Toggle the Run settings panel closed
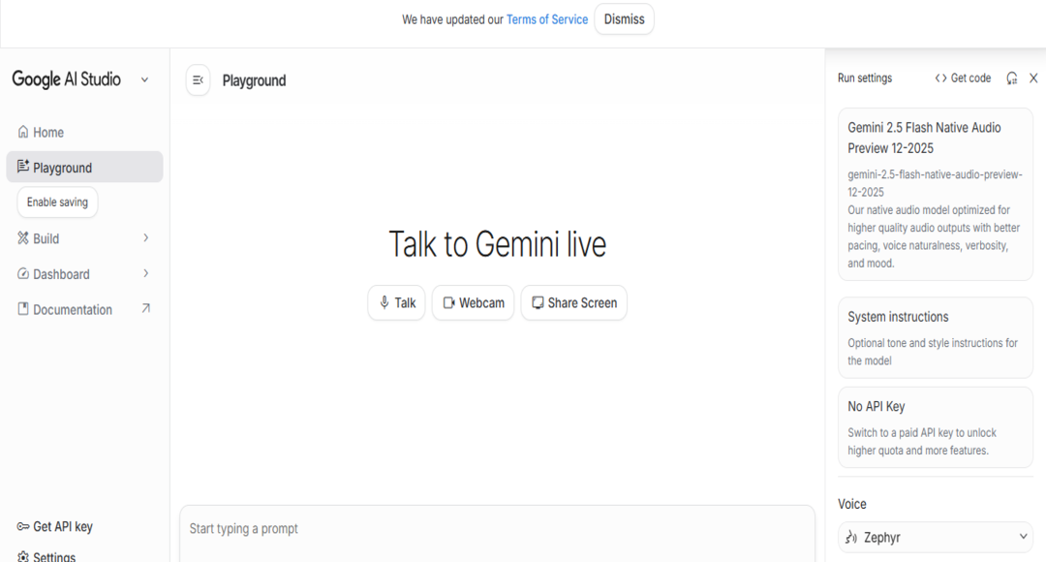 (x=1033, y=78)
